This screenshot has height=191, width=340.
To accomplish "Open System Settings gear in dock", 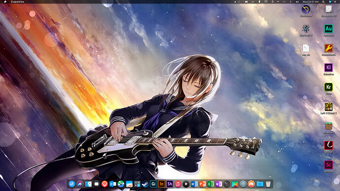I will [x=243, y=184].
